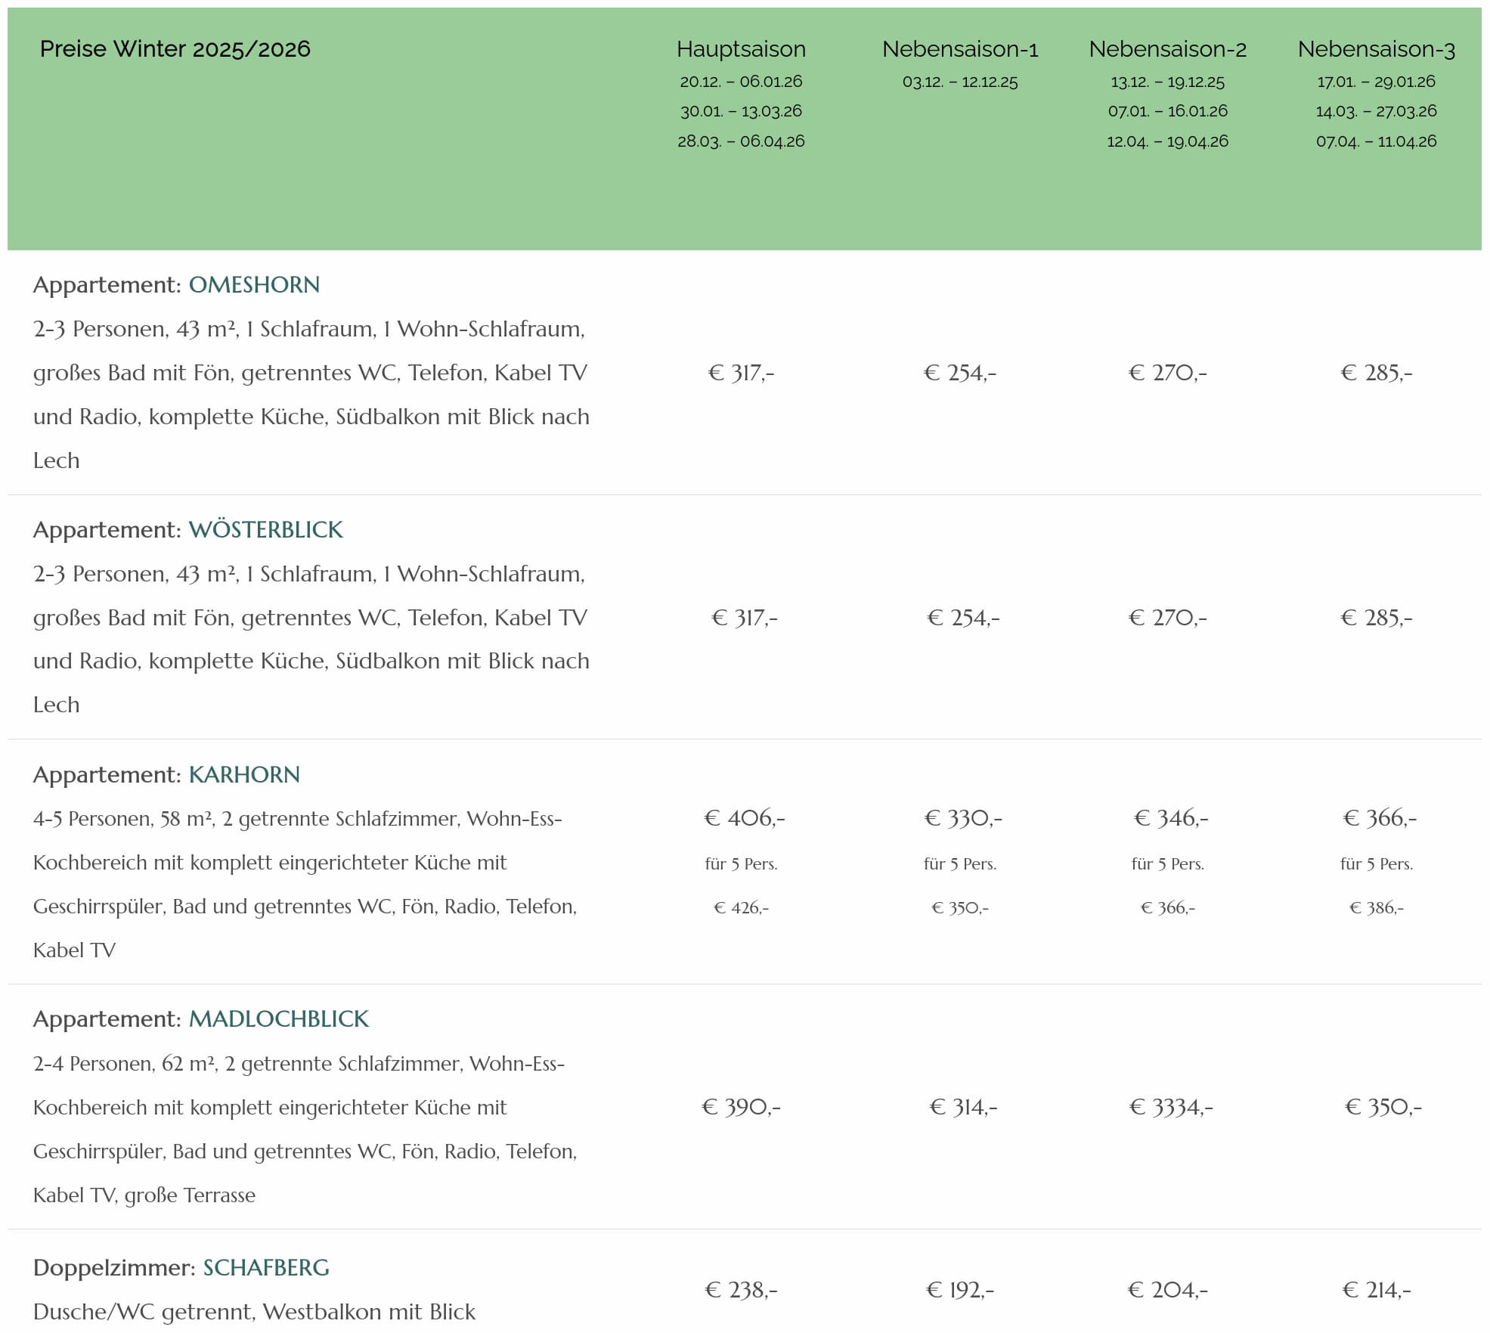
Task: Click Schafberg Nebensaison-3 price € 214,-
Action: (1376, 1290)
